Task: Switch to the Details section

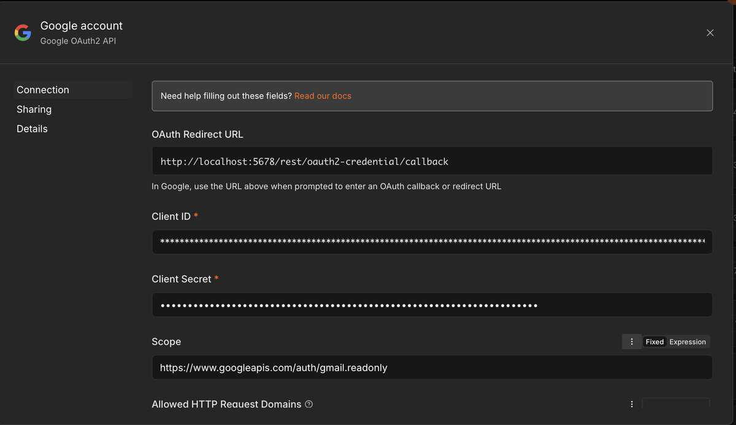Action: coord(32,129)
